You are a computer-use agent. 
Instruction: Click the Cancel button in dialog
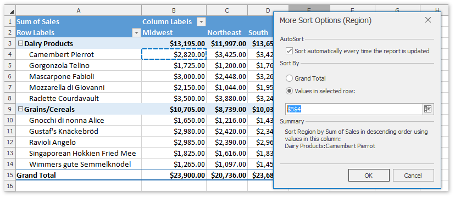[413, 176]
